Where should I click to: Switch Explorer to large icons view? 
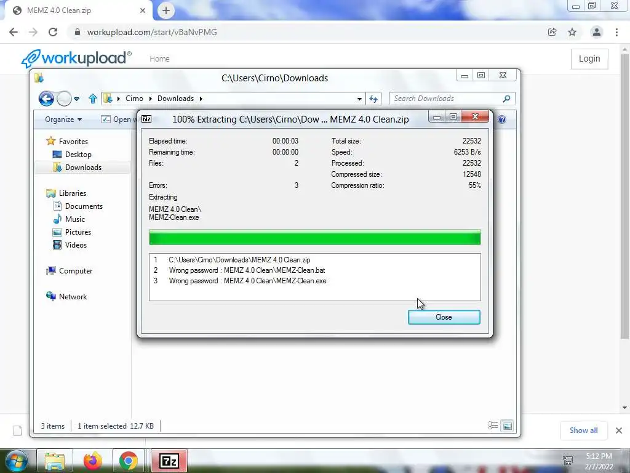coord(508,426)
